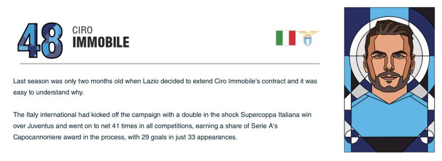The width and height of the screenshot is (442, 161).
Task: Click the IMMOBILE surname heading
Action: (x=101, y=42)
